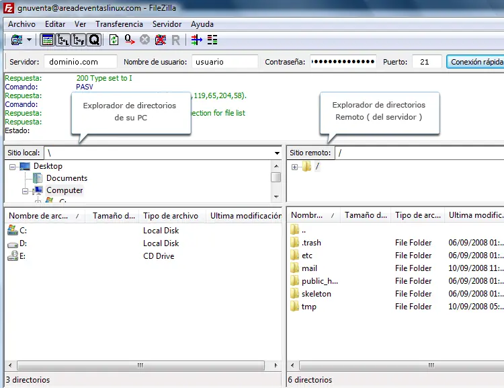Toggle remote directory tree view

click(x=79, y=40)
